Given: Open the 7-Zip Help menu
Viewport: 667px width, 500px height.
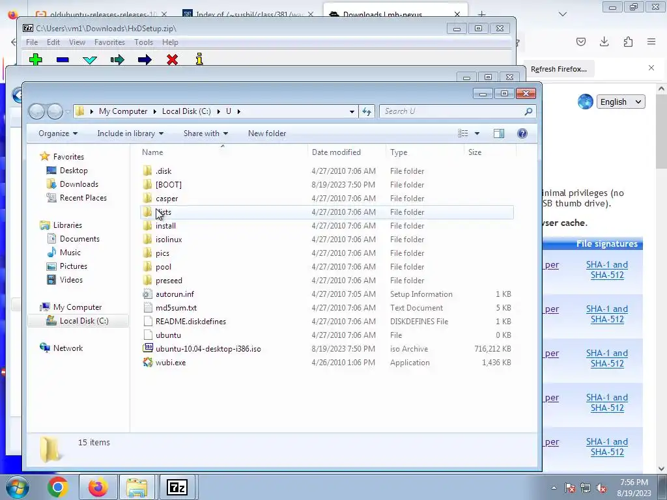Looking at the screenshot, I should click(170, 42).
